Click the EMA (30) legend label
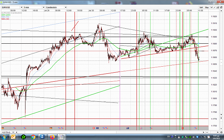 coord(5,19)
